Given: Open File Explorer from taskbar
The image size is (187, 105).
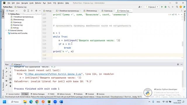Looking at the screenshot, I should [25, 102].
